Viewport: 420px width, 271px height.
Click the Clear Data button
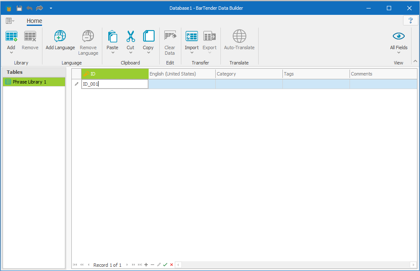pos(170,43)
